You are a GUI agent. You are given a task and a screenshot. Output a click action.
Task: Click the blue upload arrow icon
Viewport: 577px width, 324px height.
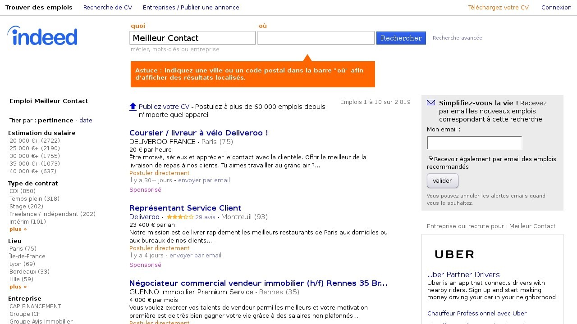click(133, 107)
